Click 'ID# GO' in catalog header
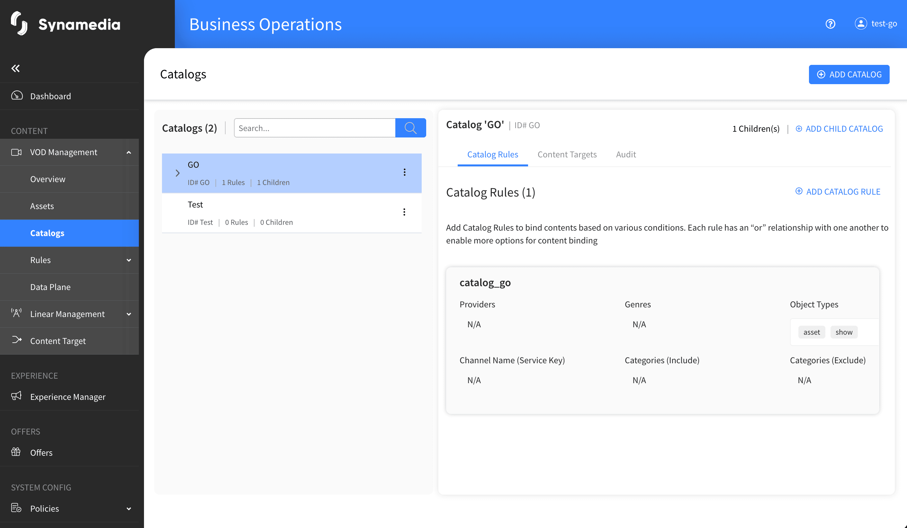 point(527,125)
